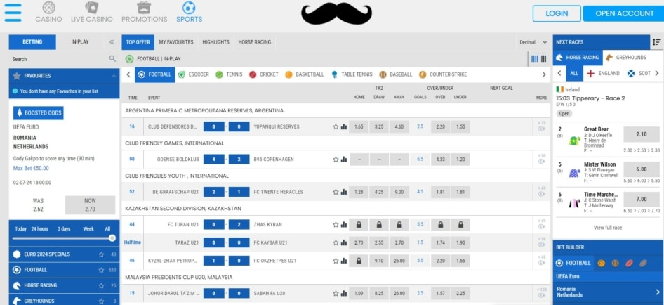Favourite the Club Defensores match star
Viewport: 664px width, 305px height.
point(336,126)
